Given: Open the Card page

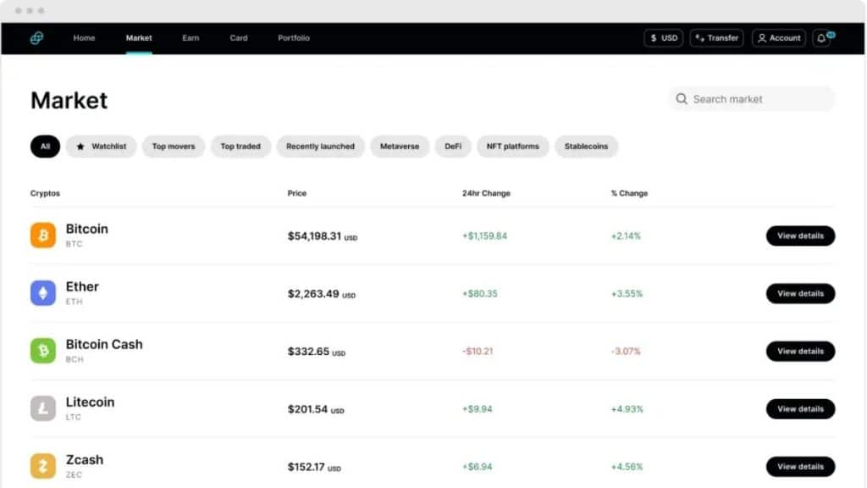Looking at the screenshot, I should click(239, 37).
